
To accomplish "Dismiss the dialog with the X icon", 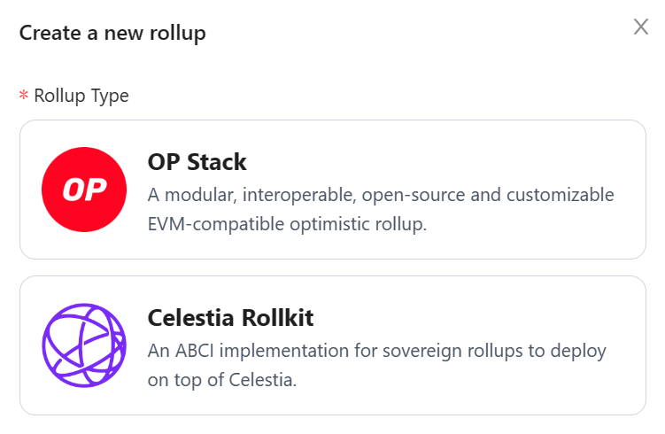I will point(641,27).
